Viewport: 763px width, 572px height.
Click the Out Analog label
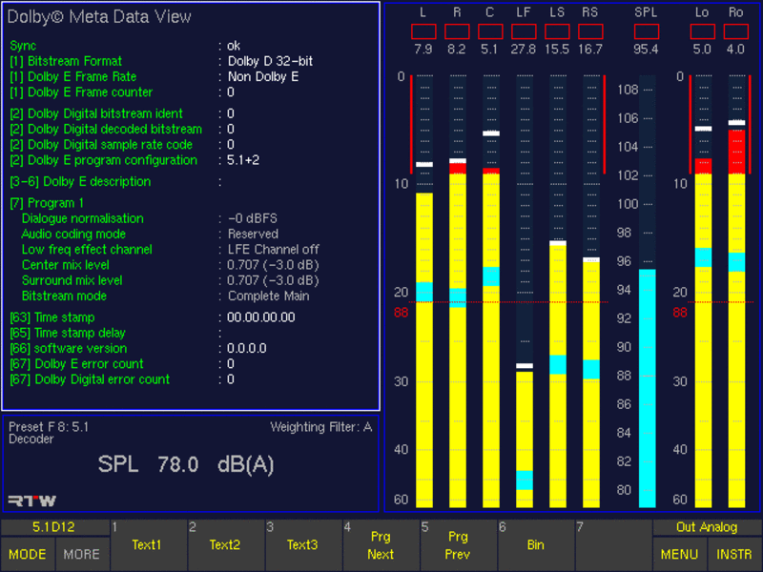click(707, 527)
